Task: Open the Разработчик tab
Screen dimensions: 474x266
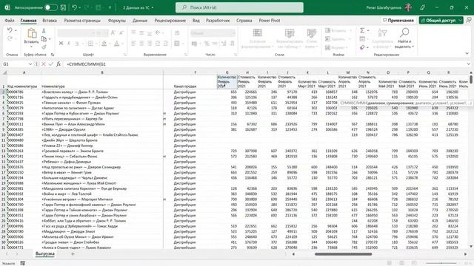Action: point(218,21)
